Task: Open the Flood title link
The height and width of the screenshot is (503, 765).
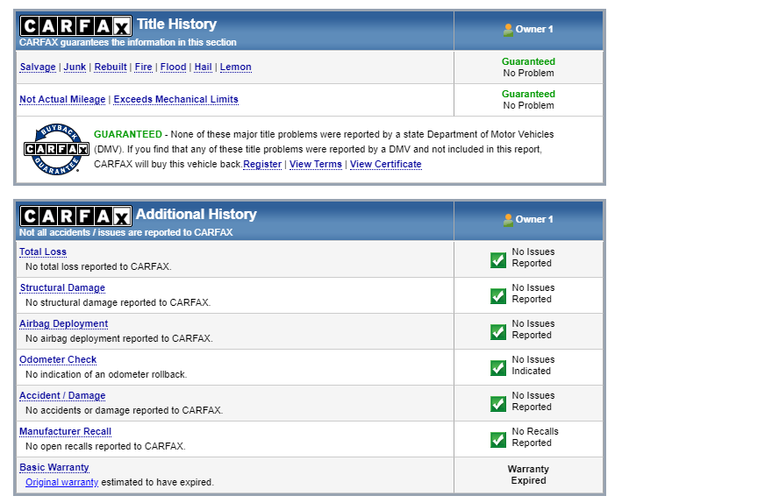Action: point(173,67)
